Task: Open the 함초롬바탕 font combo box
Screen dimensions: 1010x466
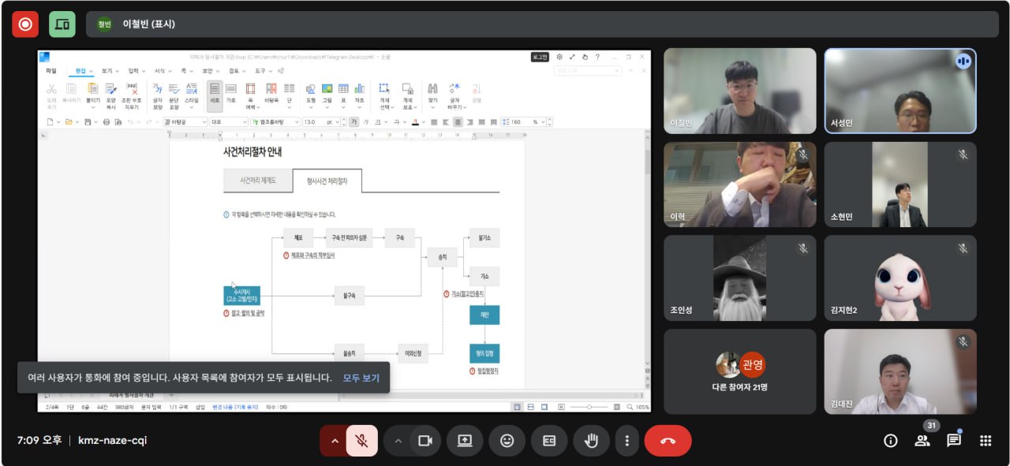Action: [x=276, y=122]
